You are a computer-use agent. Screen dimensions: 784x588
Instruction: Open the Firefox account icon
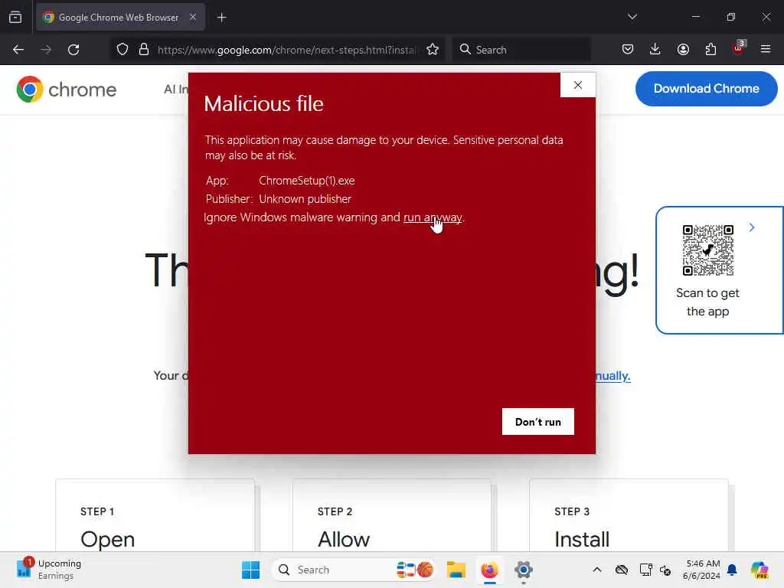point(683,49)
